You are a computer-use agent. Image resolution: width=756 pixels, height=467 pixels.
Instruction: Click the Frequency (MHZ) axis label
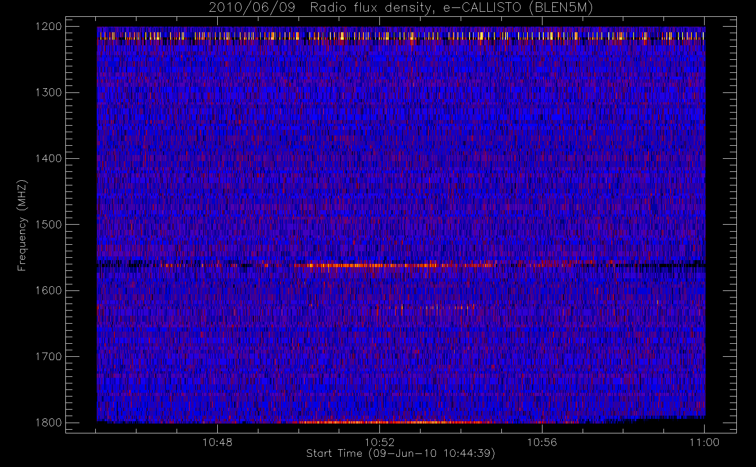click(x=22, y=225)
